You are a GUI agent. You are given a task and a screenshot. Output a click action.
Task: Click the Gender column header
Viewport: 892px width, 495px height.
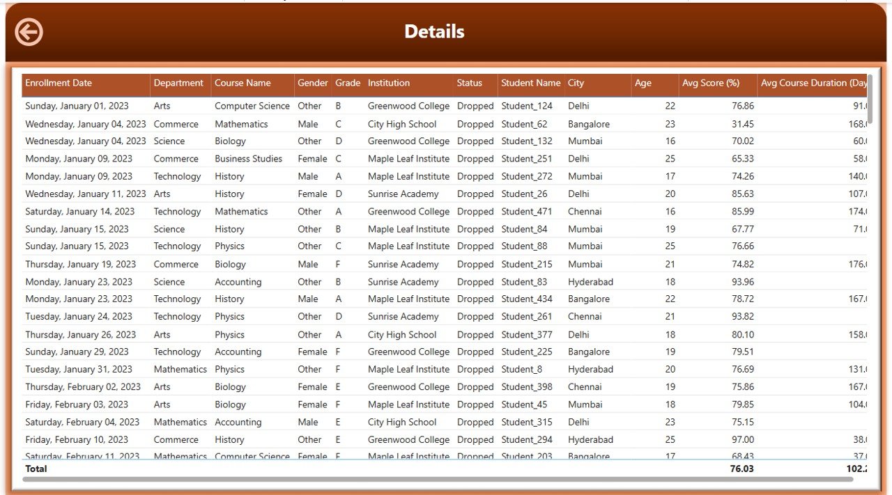coord(313,83)
